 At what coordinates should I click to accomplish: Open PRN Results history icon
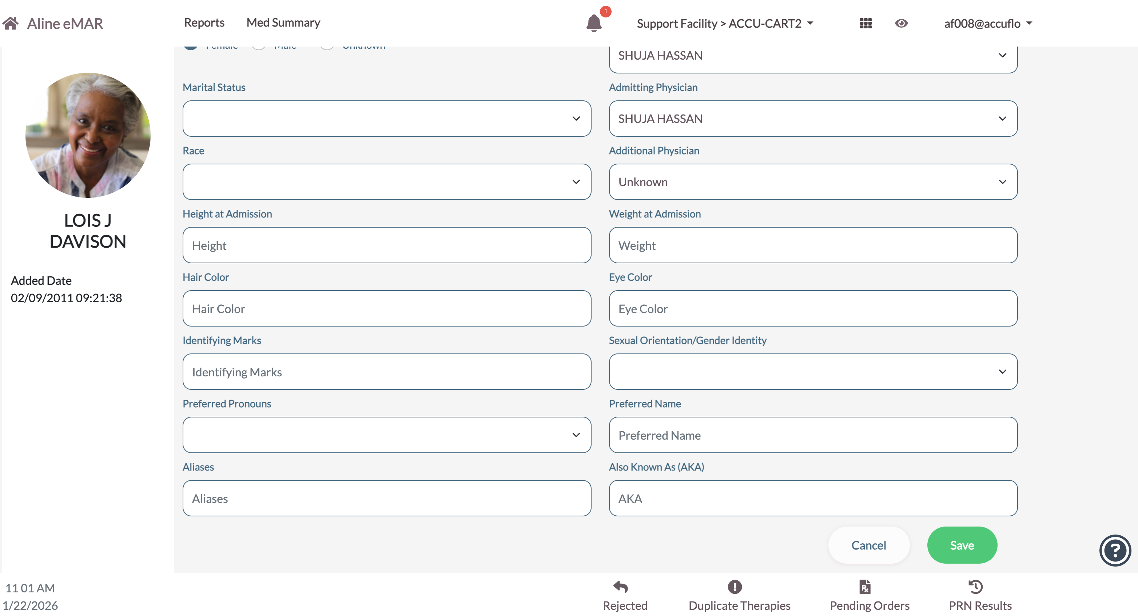click(975, 587)
